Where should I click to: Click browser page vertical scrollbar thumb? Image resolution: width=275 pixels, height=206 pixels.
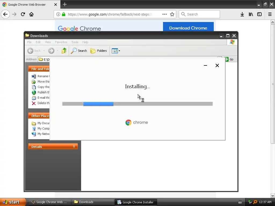click(273, 84)
